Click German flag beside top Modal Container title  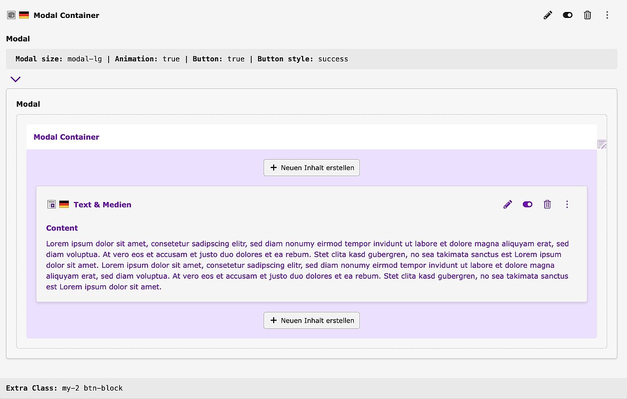point(24,15)
